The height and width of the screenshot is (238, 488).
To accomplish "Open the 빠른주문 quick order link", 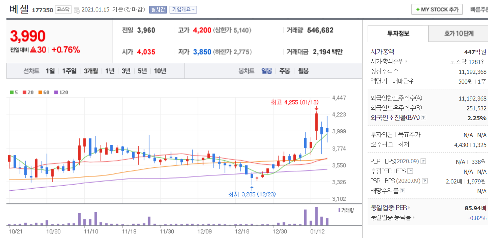I will click(479, 9).
